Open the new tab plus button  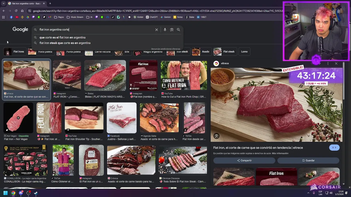[x=50, y=4]
